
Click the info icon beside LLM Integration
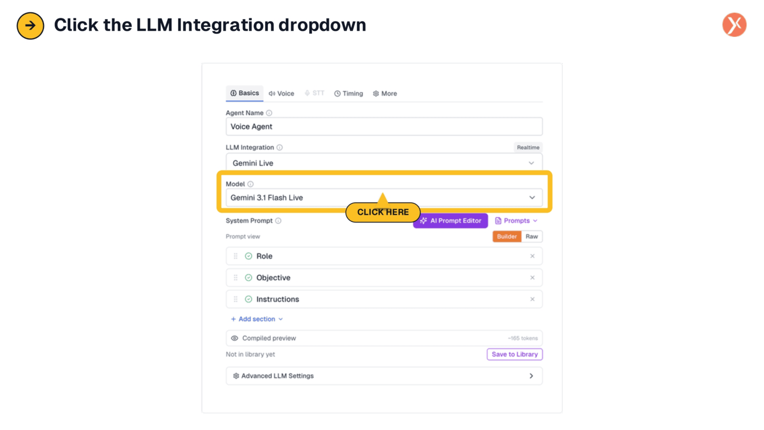pyautogui.click(x=280, y=148)
